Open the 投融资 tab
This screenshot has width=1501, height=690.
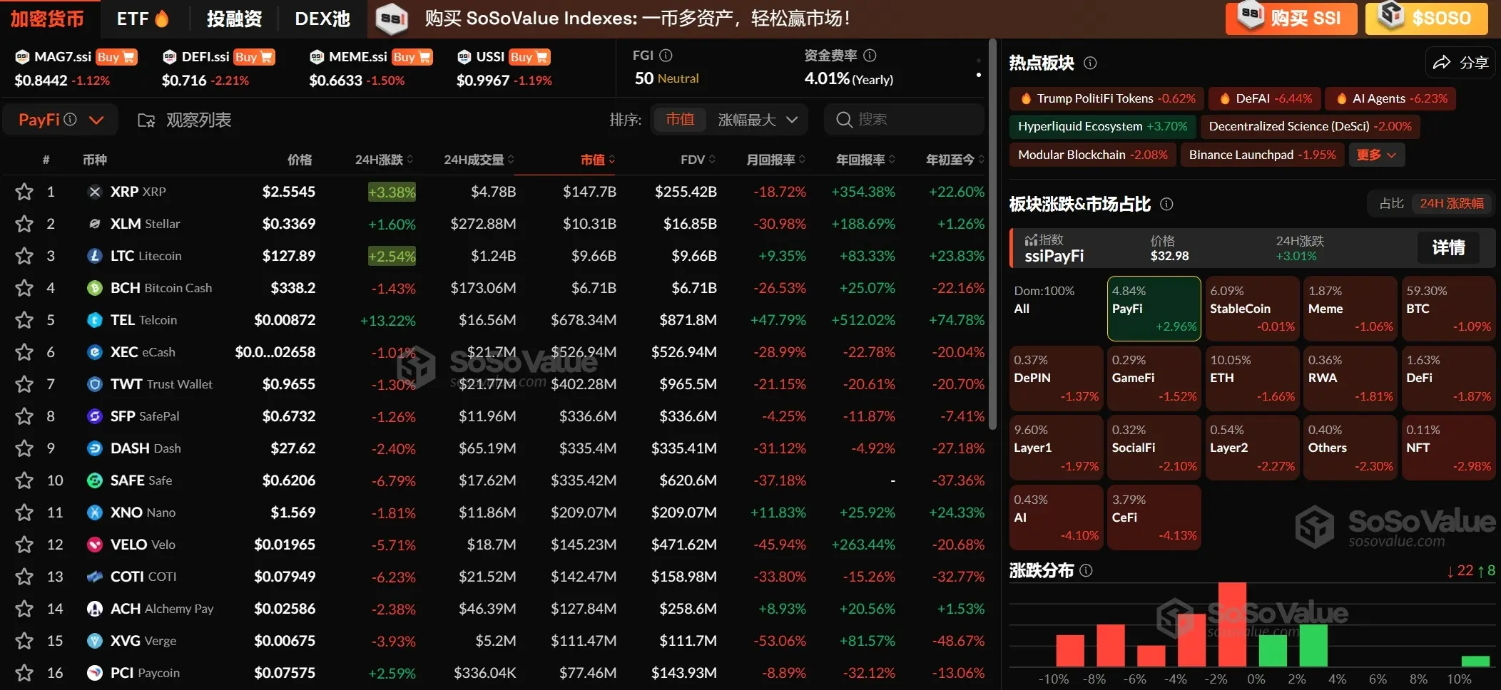coord(234,19)
